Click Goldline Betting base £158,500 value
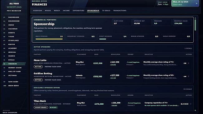Viewport: 203px width, 114px height. [x=98, y=77]
